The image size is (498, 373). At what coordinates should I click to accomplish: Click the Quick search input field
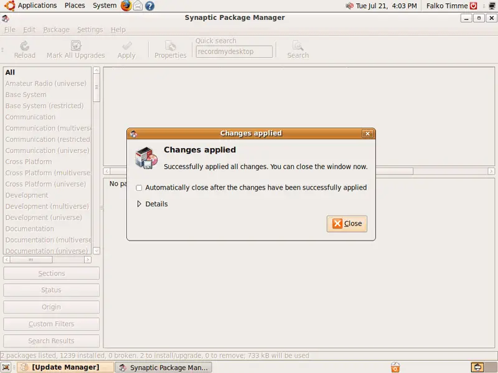coord(234,52)
